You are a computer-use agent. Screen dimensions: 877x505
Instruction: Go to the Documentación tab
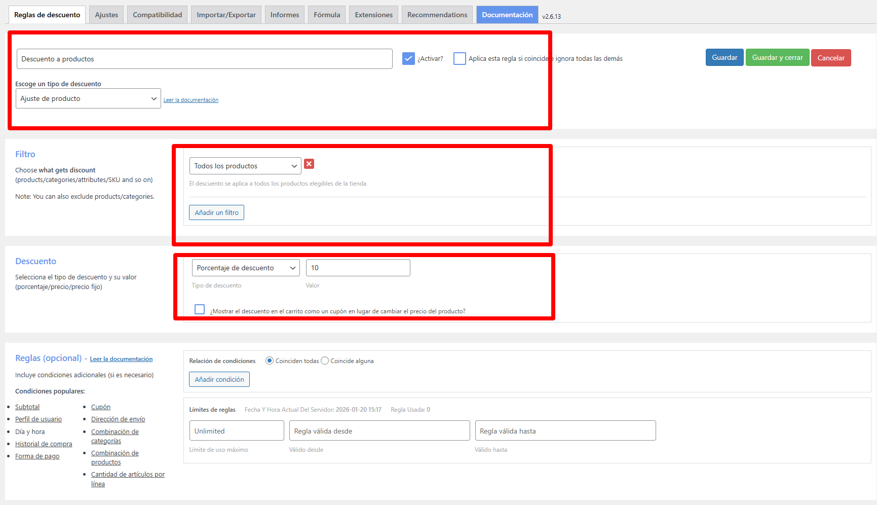pos(507,15)
